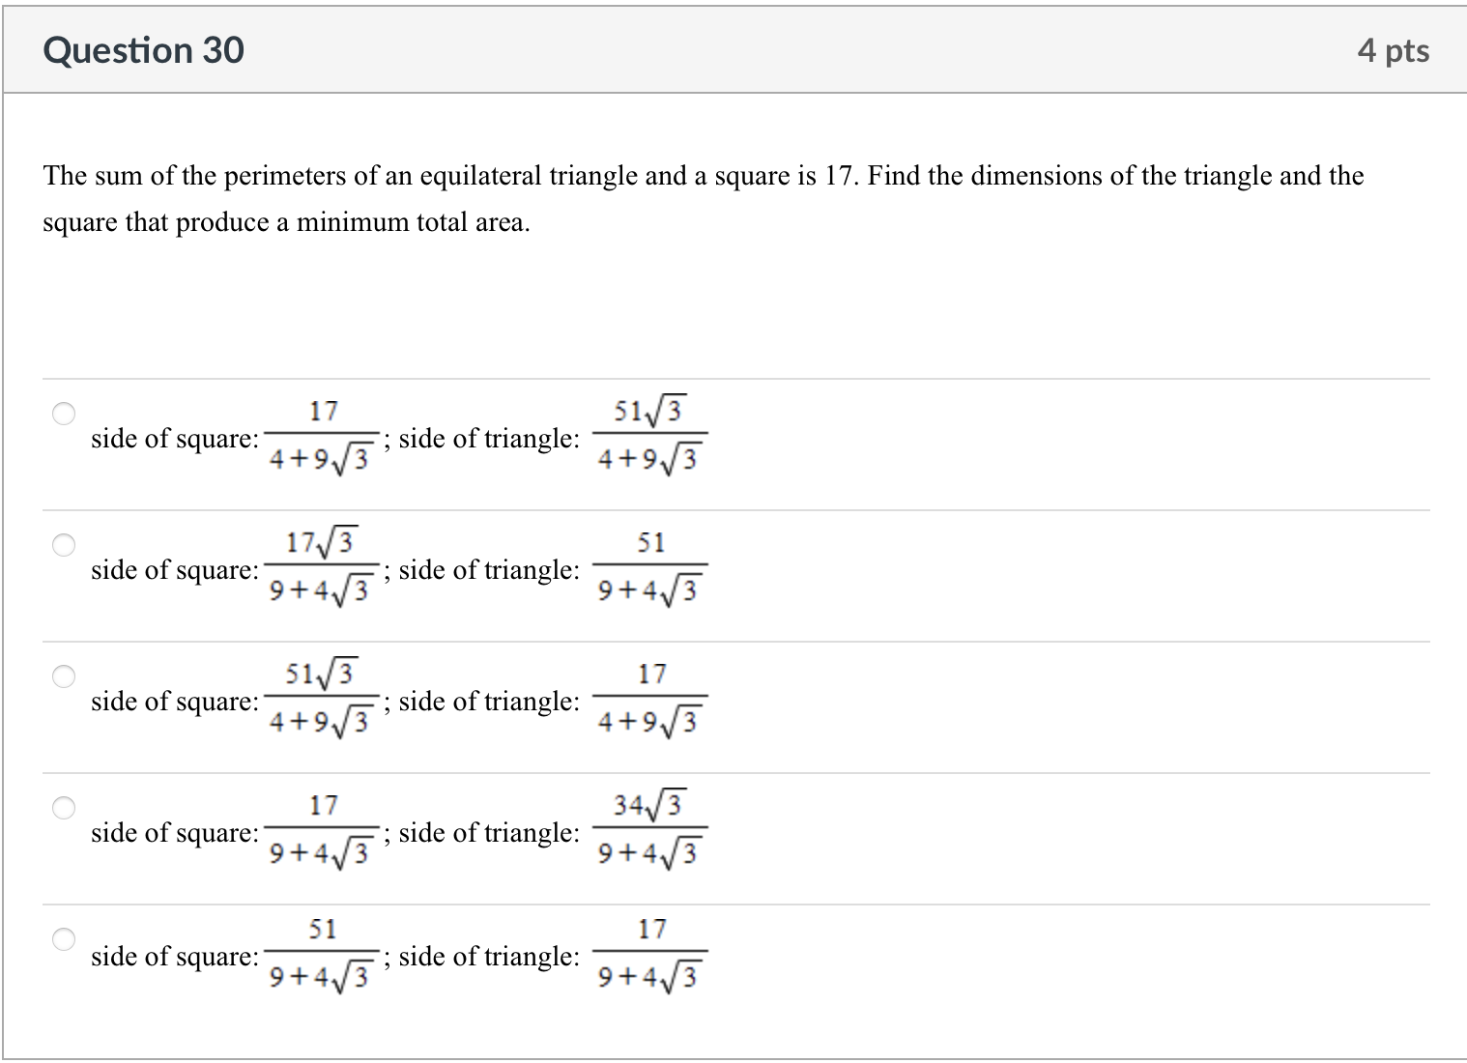Viewport: 1467px width, 1063px height.
Task: Click the fraction 51/(9+4√3) in second answer
Action: click(651, 566)
